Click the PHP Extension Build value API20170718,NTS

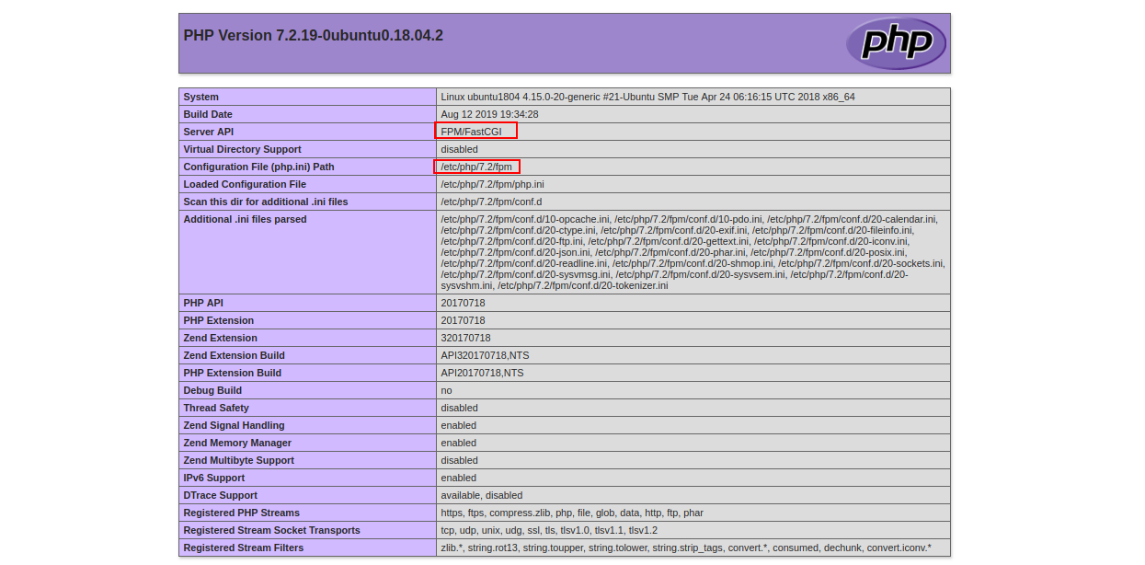(482, 373)
